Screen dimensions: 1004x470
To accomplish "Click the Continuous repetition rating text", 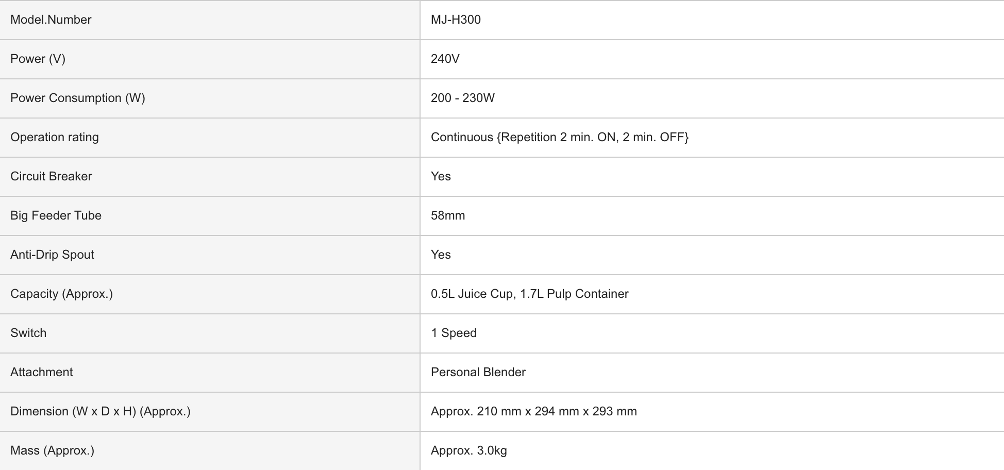I will click(559, 137).
